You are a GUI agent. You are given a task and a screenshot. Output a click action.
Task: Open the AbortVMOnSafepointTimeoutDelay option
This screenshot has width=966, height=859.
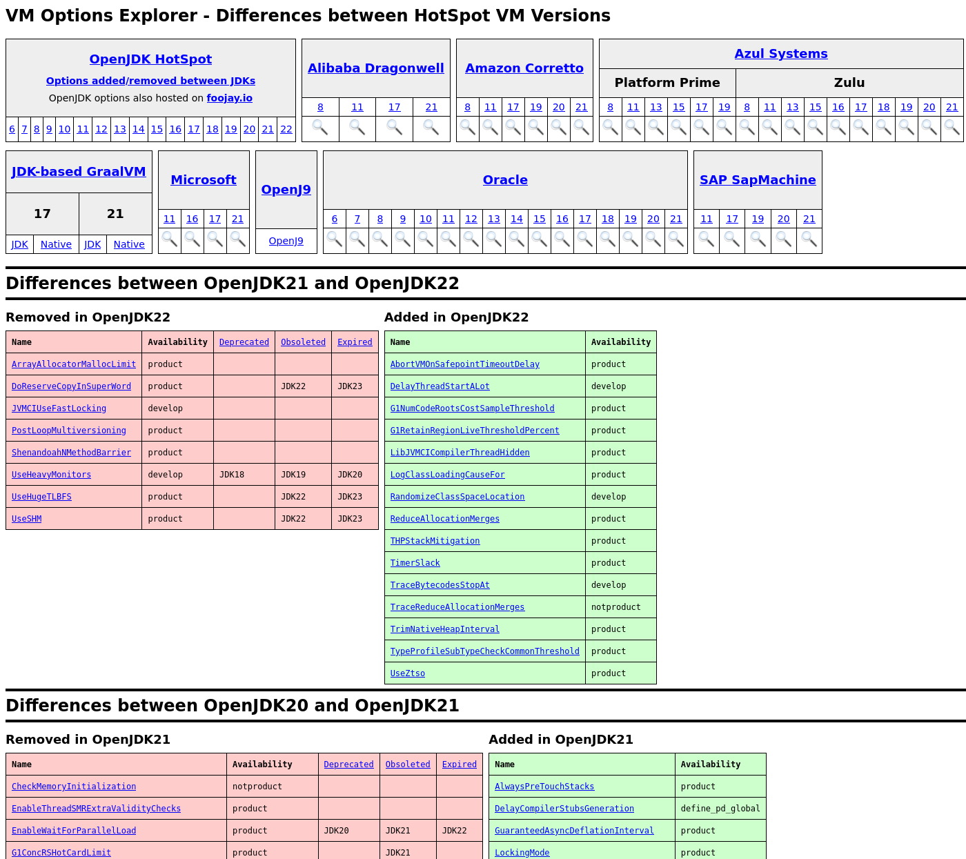465,364
